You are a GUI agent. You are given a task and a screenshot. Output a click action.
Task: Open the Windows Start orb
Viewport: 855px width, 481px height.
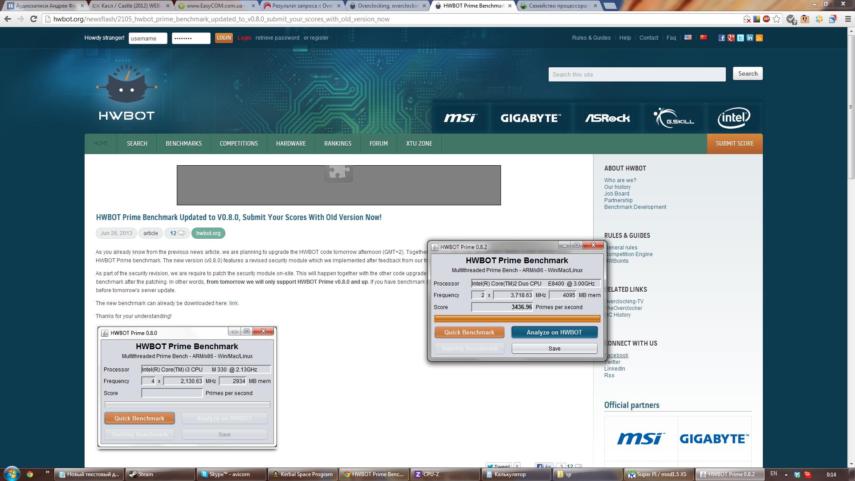(x=12, y=473)
